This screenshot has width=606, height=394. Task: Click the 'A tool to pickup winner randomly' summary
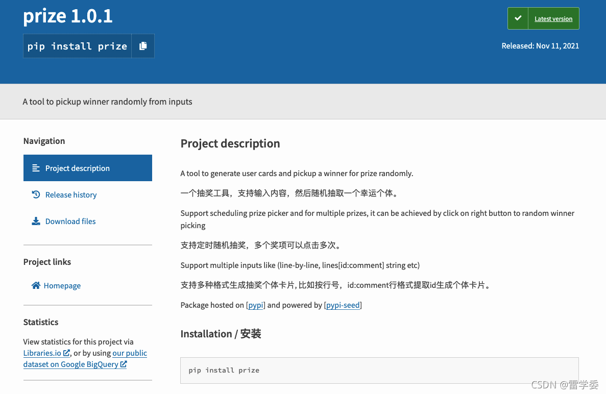pos(107,102)
